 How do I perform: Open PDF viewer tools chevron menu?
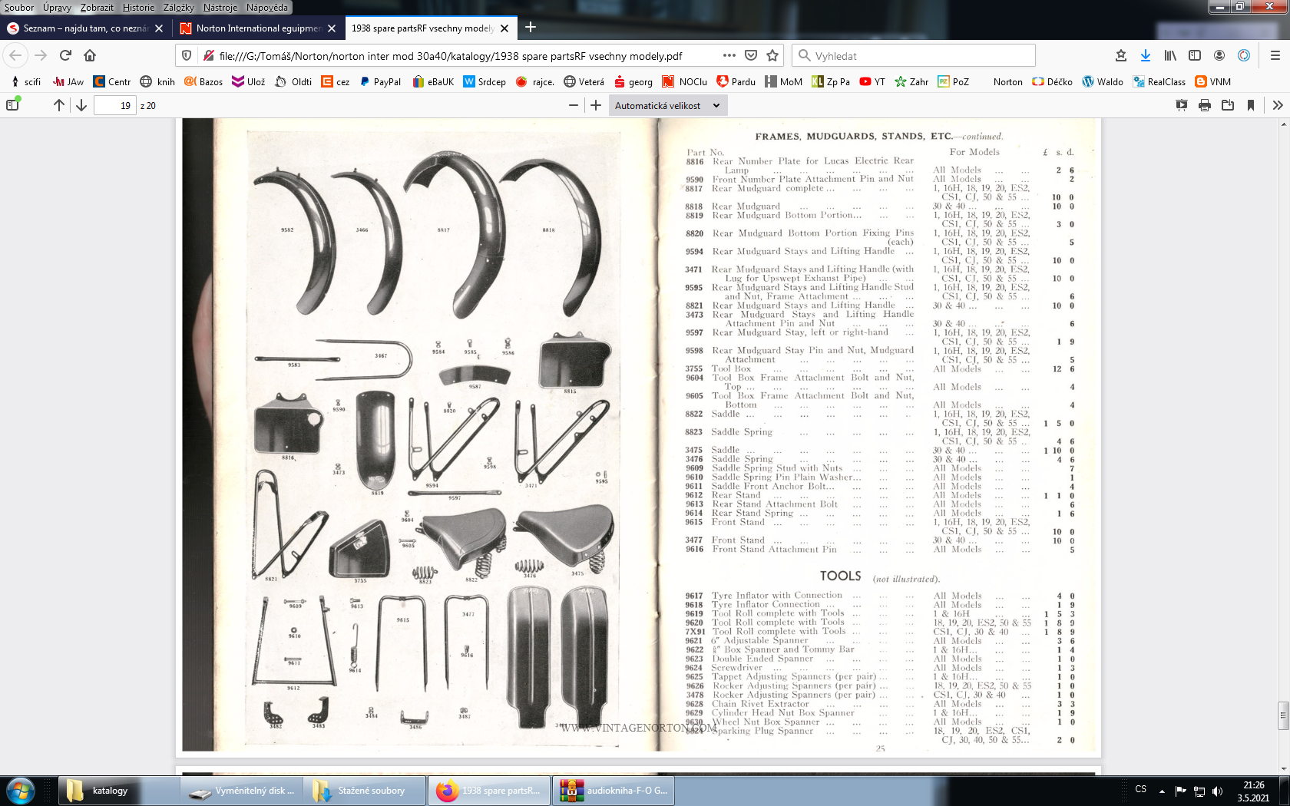[1278, 105]
